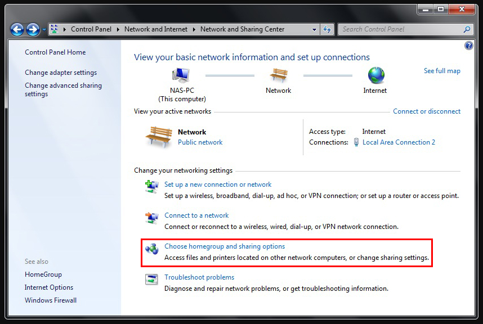Click the magnifier search icon
The image size is (483, 324).
(467, 29)
